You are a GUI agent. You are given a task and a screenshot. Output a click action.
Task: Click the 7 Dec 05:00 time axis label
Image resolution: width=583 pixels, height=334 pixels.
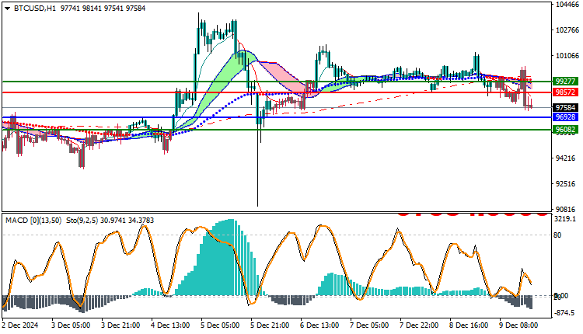tap(369, 325)
